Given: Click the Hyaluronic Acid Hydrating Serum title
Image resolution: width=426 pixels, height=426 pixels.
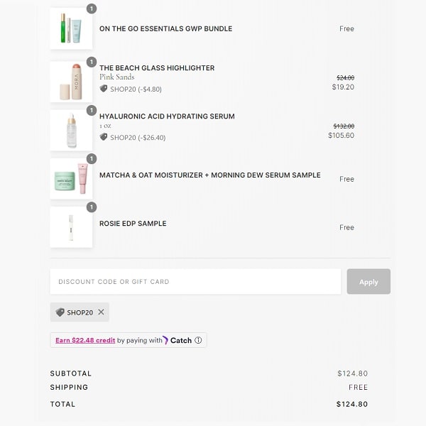Looking at the screenshot, I should tap(167, 116).
